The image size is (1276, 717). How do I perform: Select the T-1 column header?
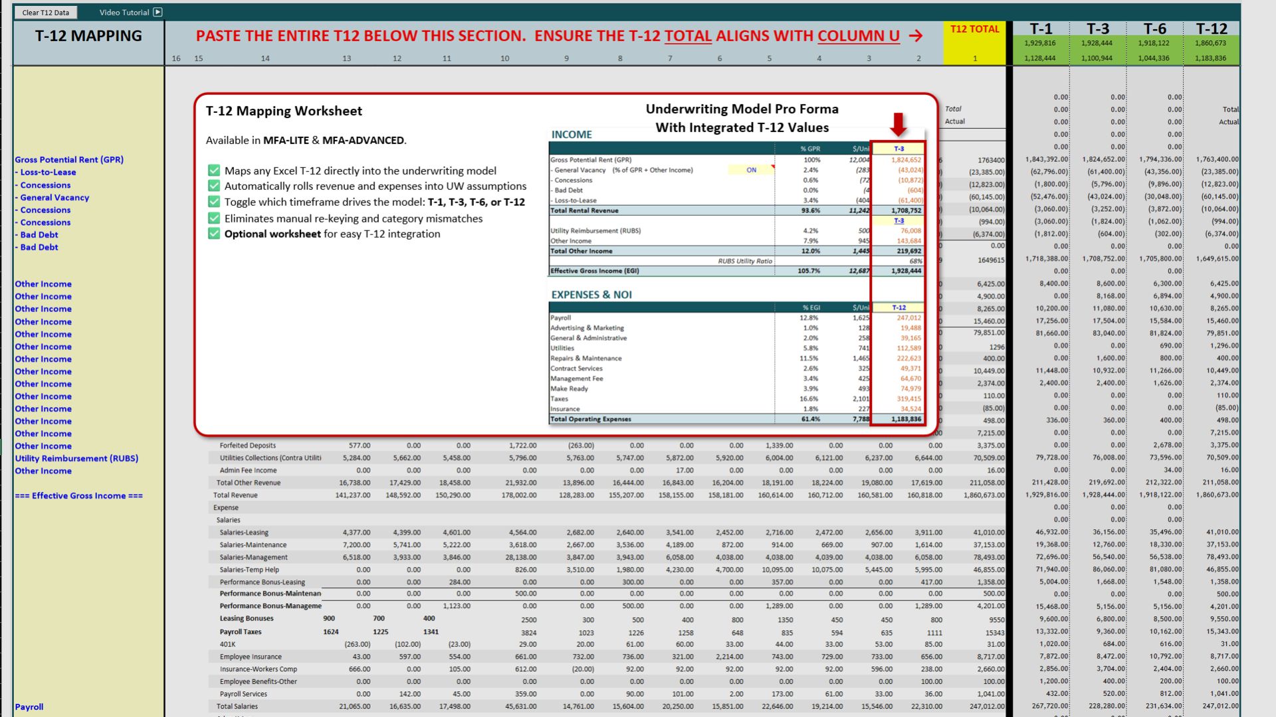click(x=1041, y=29)
